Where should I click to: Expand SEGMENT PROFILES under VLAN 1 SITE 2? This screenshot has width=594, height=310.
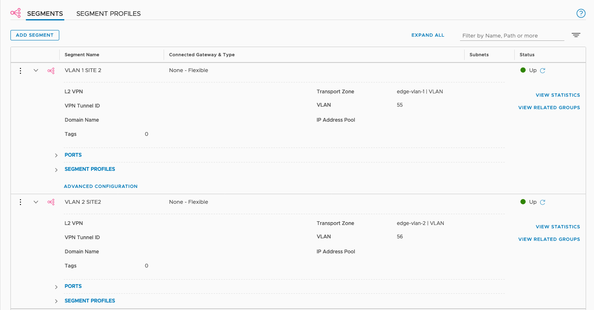point(56,170)
